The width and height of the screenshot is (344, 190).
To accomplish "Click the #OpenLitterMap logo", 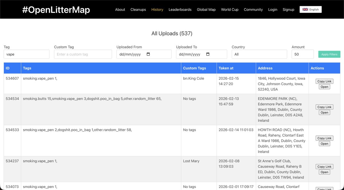I will (x=56, y=10).
